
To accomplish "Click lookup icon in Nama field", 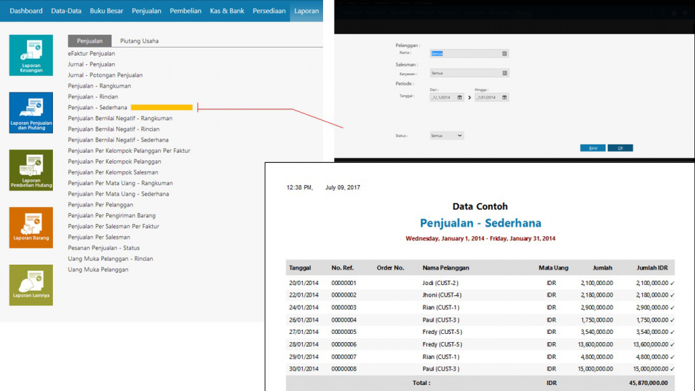I will 504,53.
